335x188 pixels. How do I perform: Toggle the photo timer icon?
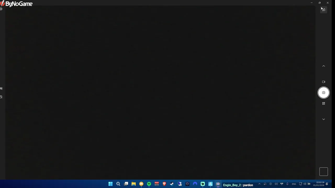click(x=1, y=97)
